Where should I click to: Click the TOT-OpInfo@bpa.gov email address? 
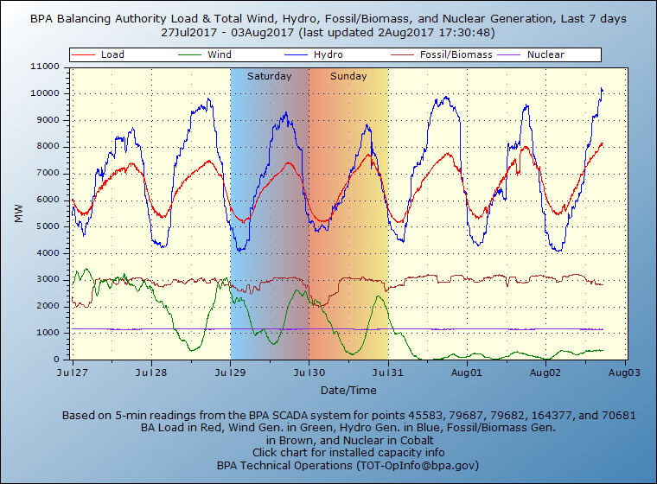coord(409,465)
